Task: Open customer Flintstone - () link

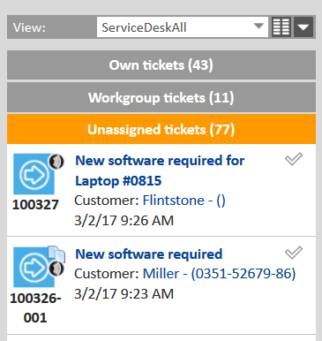Action: (x=184, y=201)
